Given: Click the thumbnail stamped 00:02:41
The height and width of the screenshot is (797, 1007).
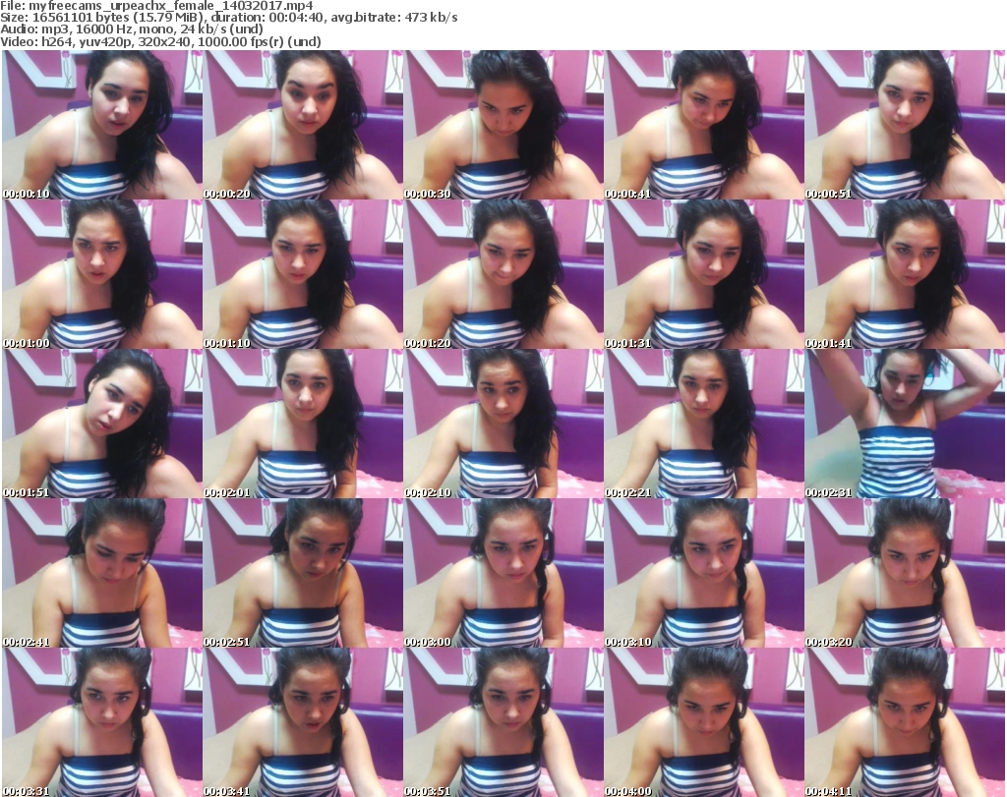Looking at the screenshot, I should pyautogui.click(x=102, y=573).
